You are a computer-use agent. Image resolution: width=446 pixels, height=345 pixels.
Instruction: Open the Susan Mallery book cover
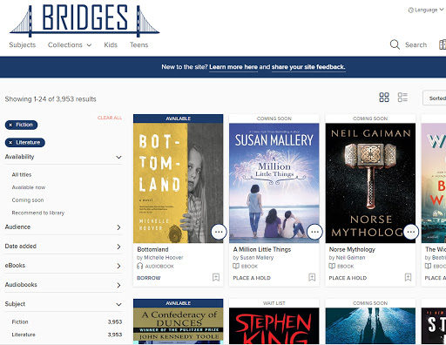click(274, 183)
